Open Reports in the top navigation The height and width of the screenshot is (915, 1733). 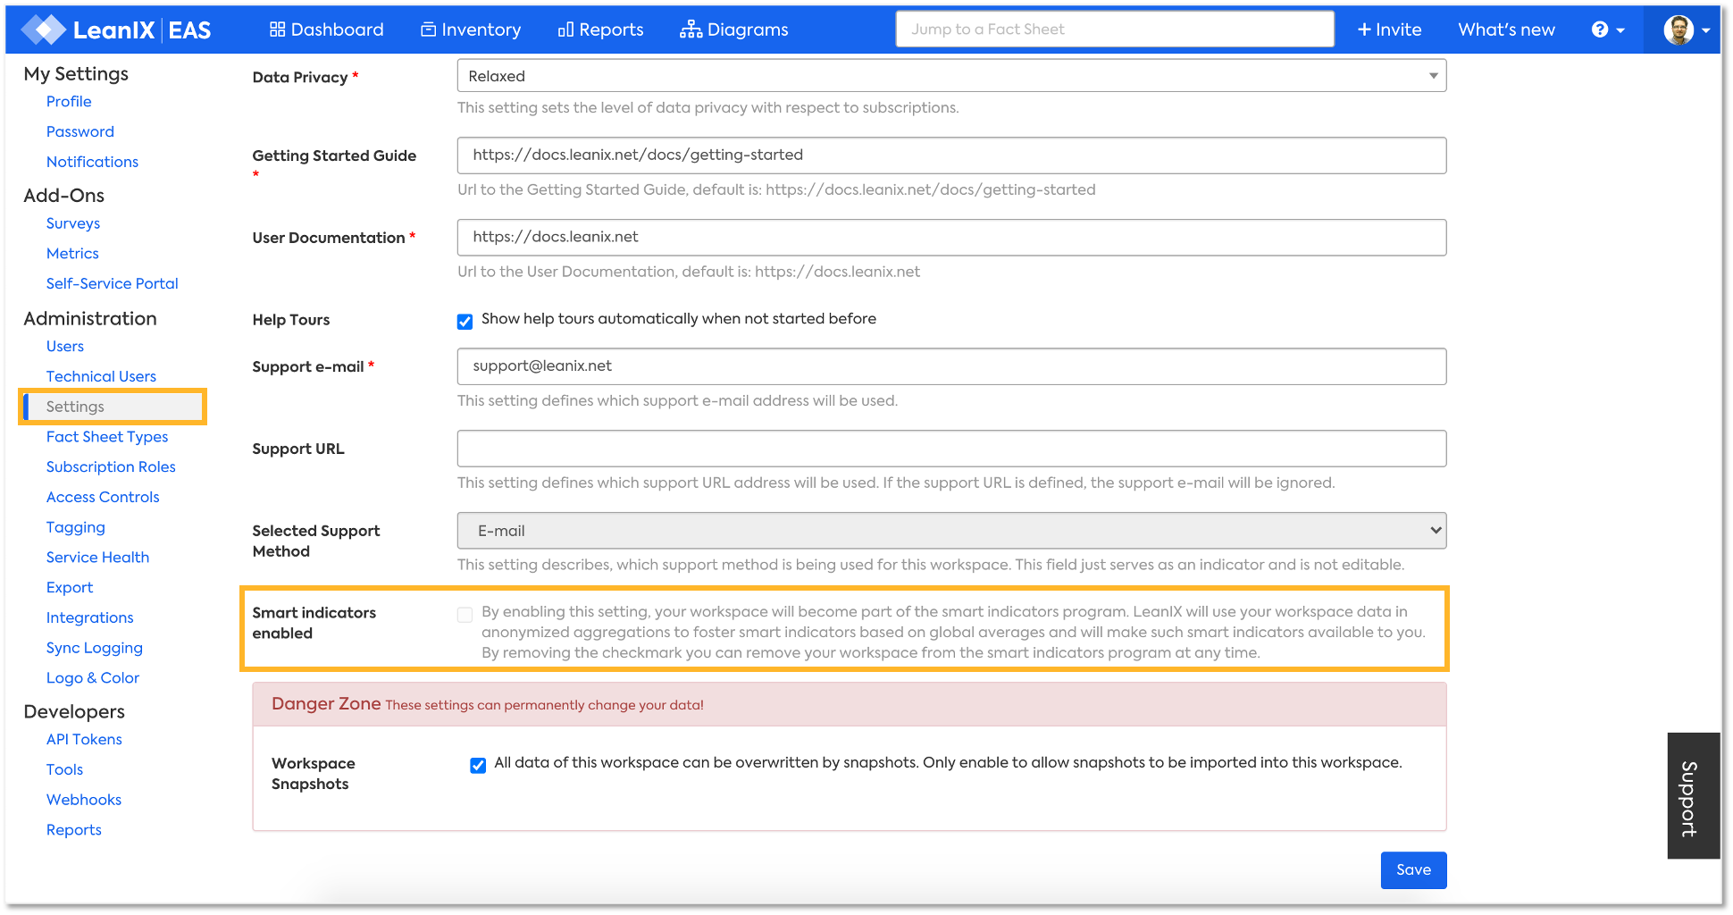click(600, 29)
